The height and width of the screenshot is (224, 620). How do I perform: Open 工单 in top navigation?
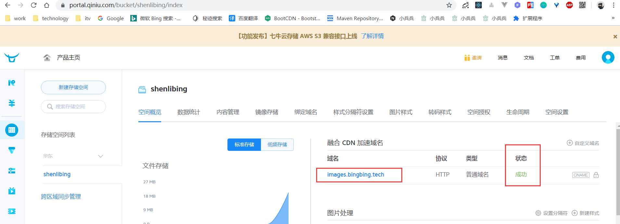(x=555, y=58)
